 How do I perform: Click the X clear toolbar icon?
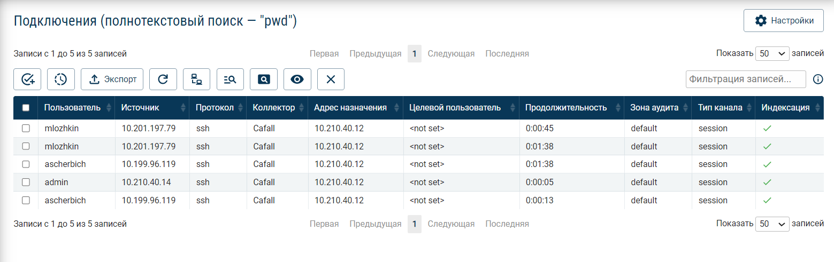click(x=331, y=80)
